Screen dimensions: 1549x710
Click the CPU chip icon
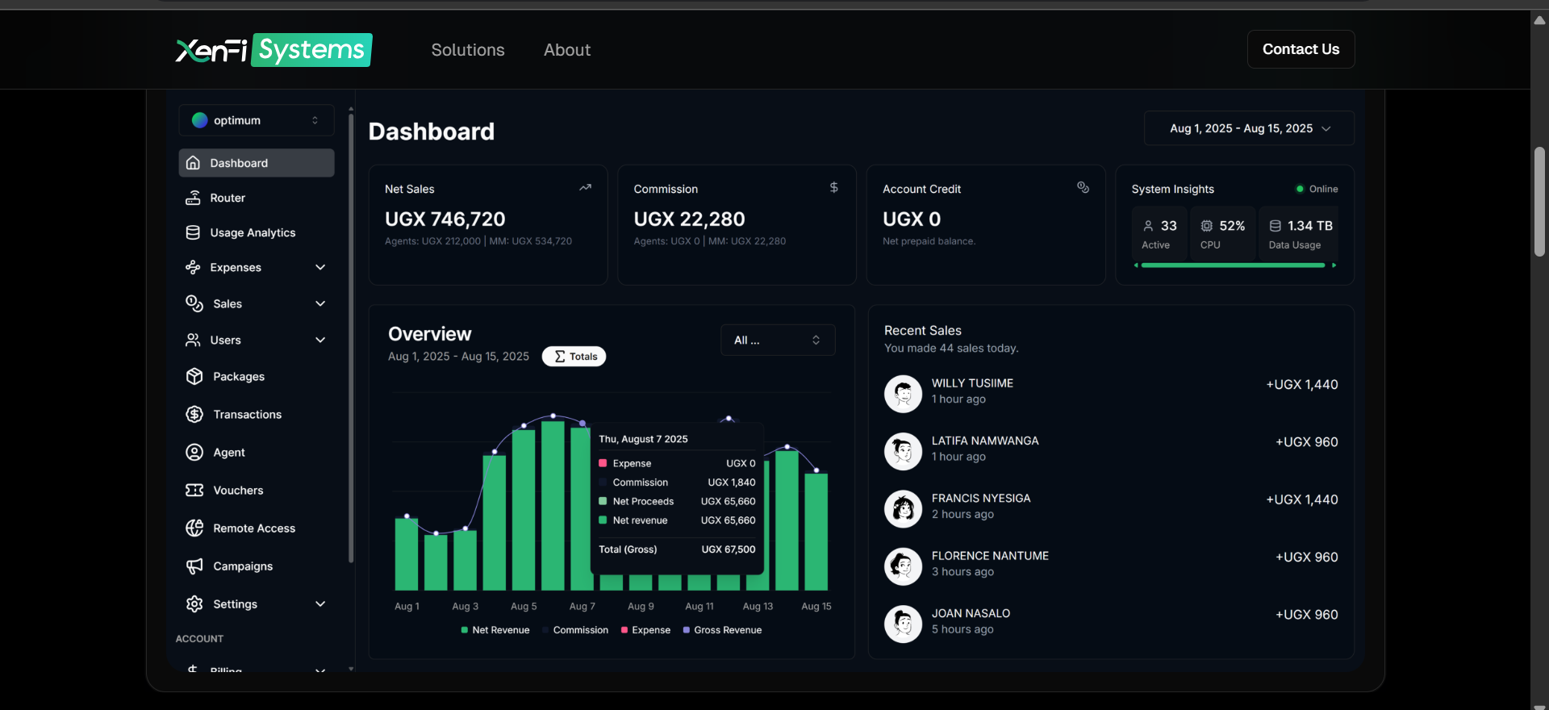[1207, 226]
